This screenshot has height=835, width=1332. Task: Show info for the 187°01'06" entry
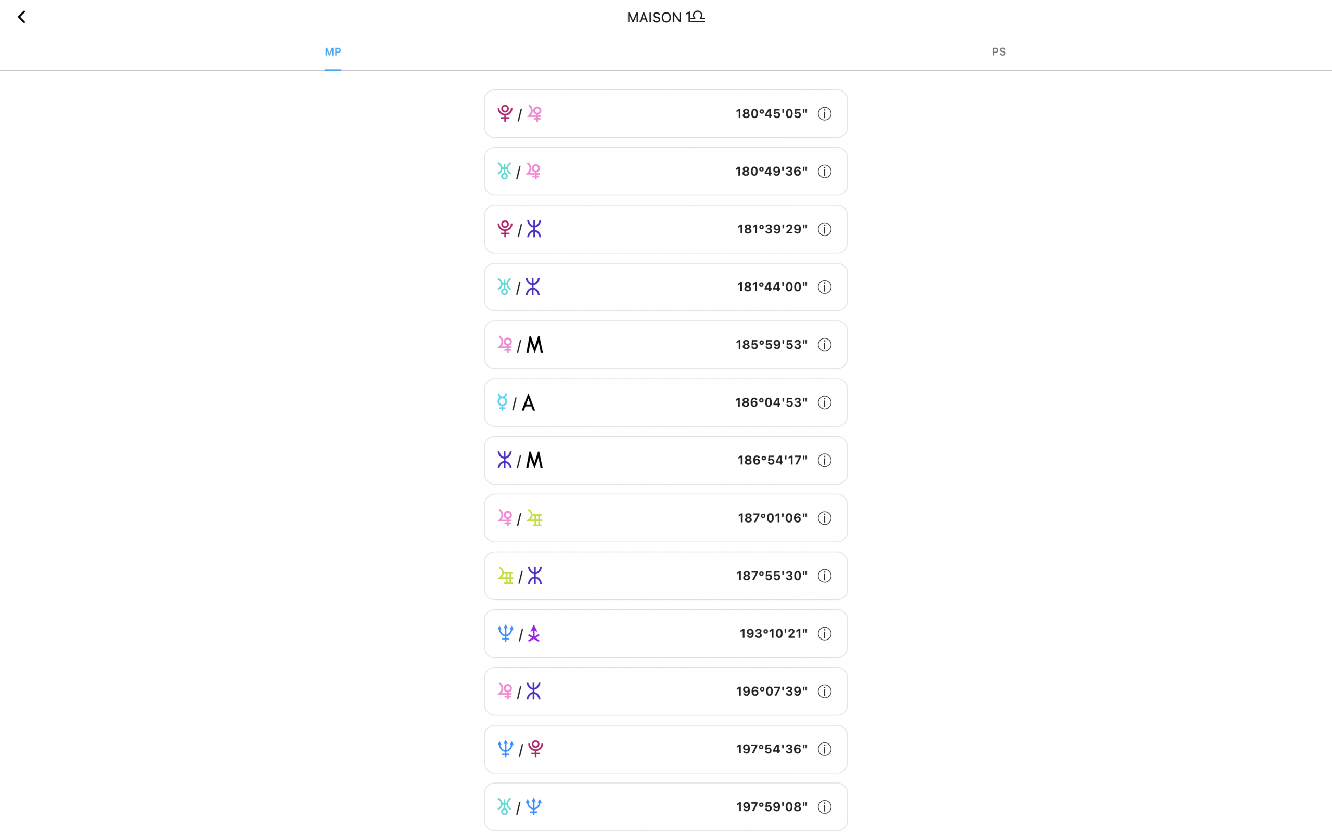[824, 518]
